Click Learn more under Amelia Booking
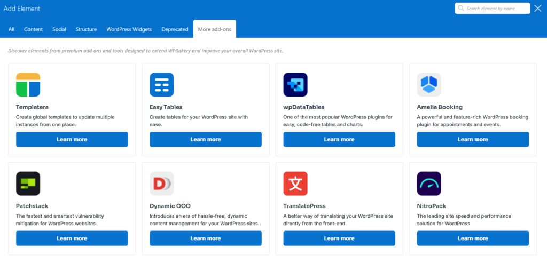 tap(473, 139)
